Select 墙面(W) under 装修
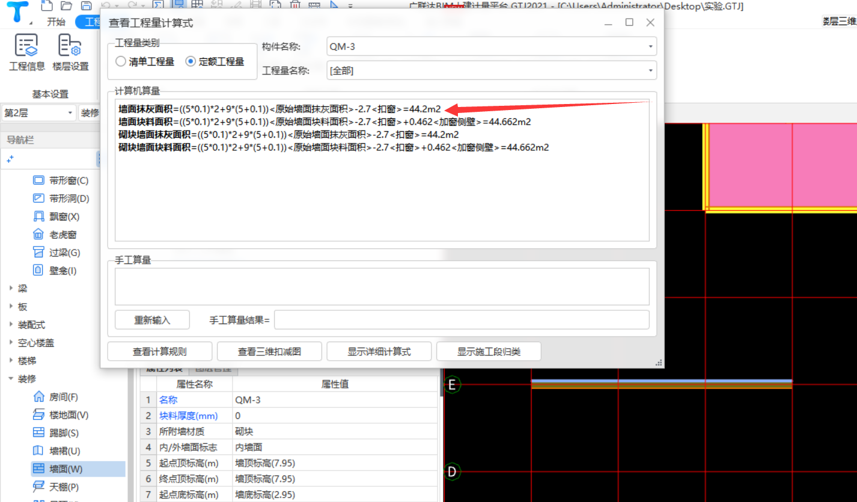Screen dimensions: 857x502 point(78,469)
